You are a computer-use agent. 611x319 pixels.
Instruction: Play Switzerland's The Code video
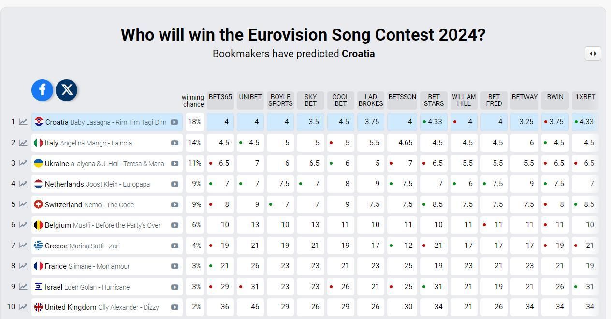click(175, 205)
